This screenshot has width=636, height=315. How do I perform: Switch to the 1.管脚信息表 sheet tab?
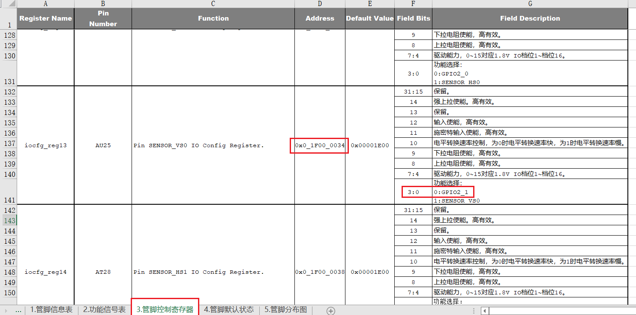(51, 310)
